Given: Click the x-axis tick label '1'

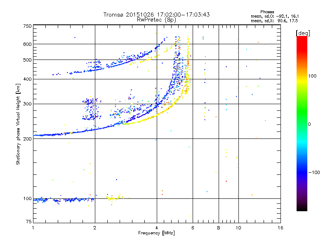Looking at the screenshot, I should pos(33,228).
